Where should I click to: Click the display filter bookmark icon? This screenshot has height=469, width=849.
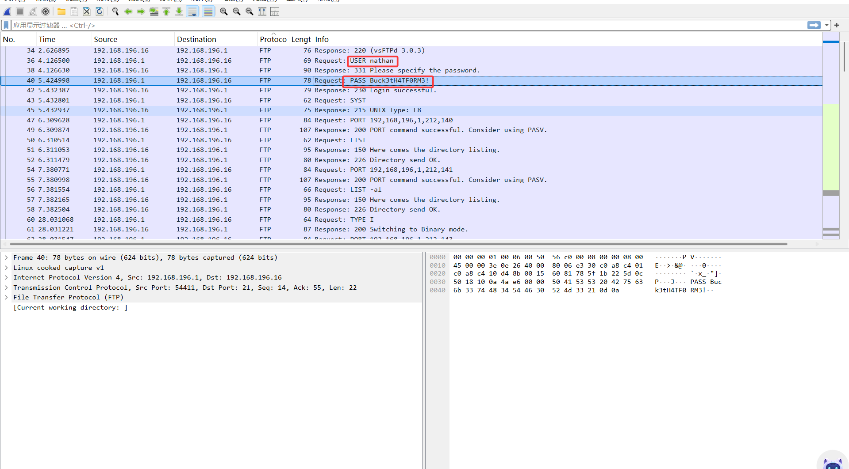tap(6, 26)
